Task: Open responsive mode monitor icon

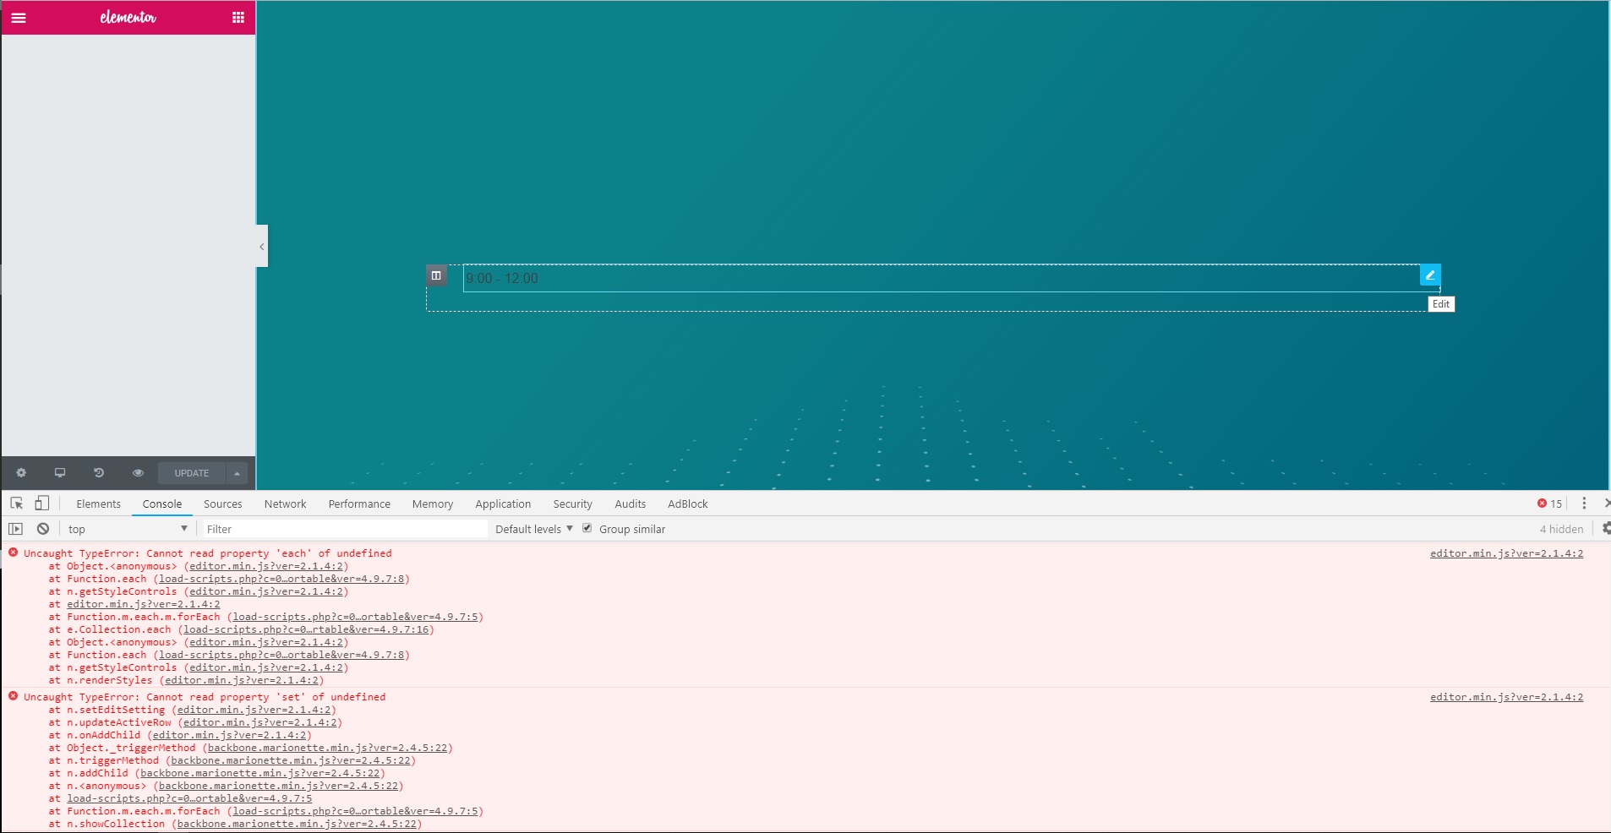Action: [x=60, y=473]
